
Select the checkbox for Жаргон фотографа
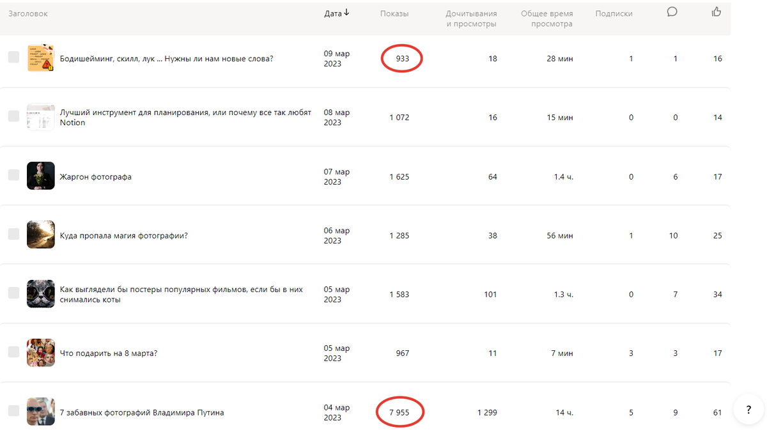[13, 175]
